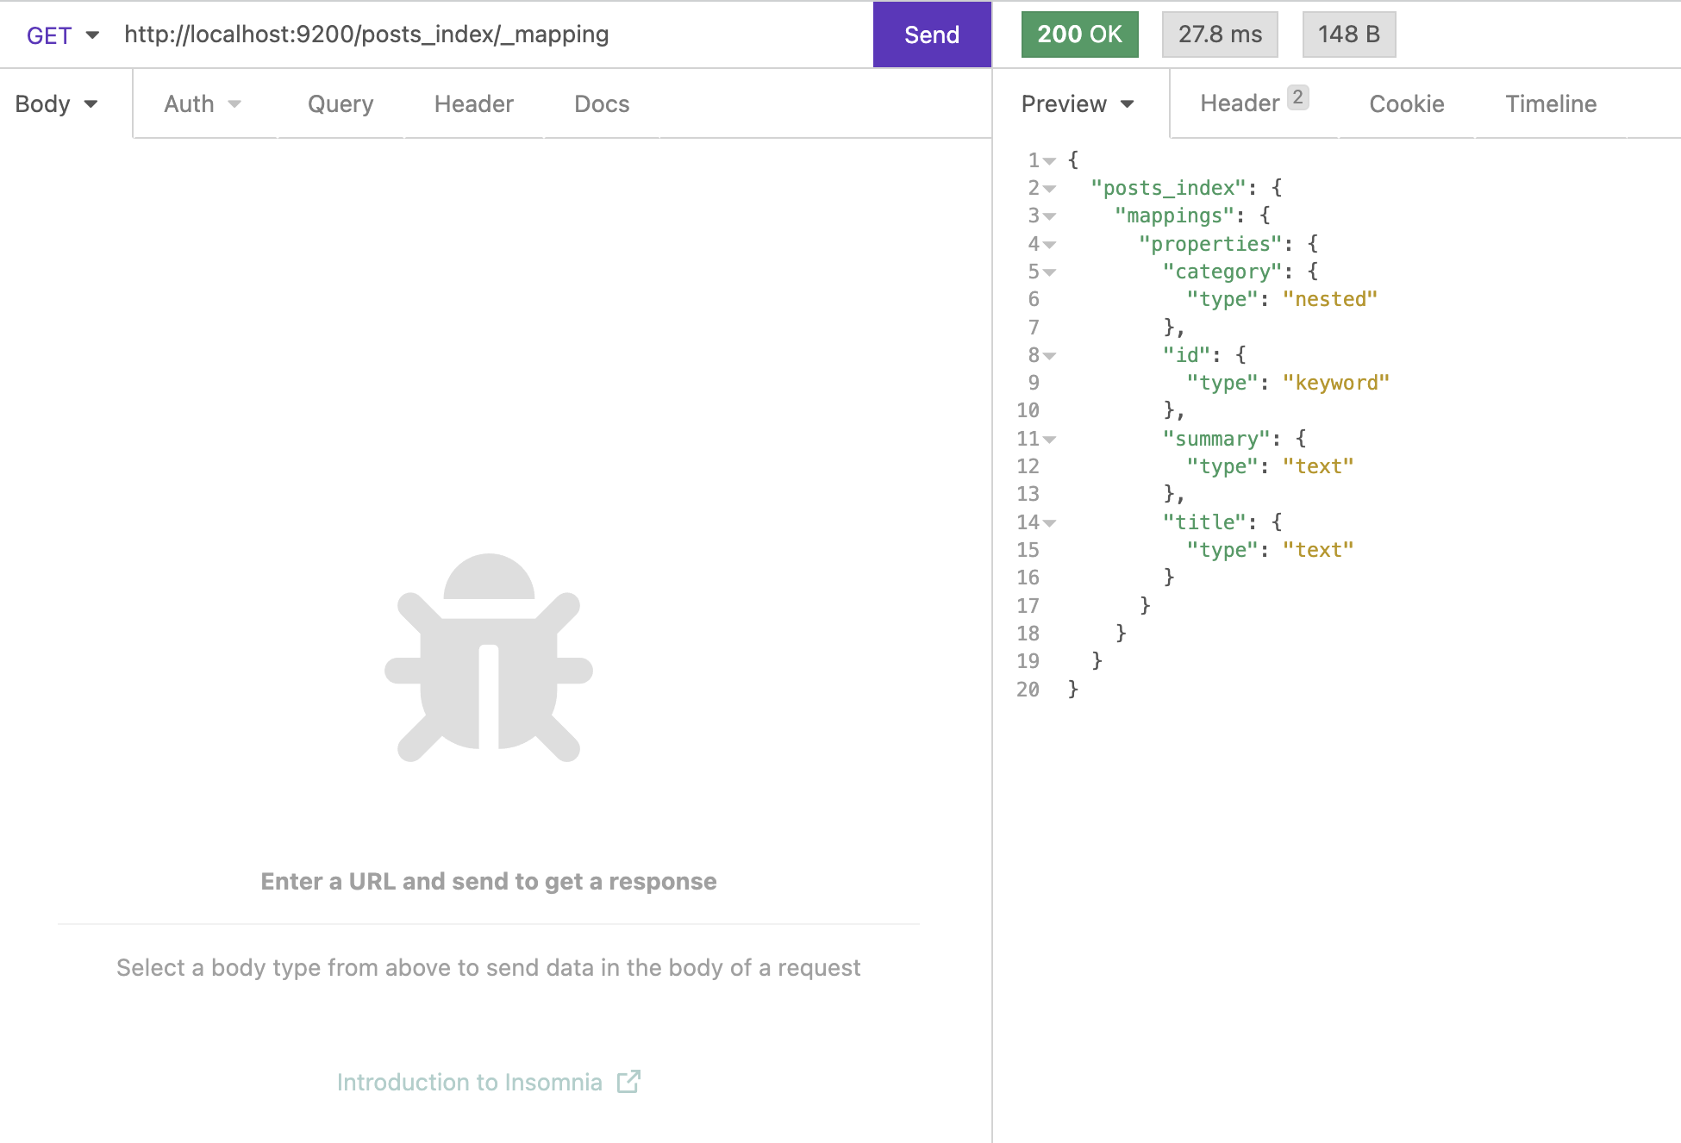Viewport: 1681px width, 1143px height.
Task: Click the 148 B response size indicator
Action: 1349,34
